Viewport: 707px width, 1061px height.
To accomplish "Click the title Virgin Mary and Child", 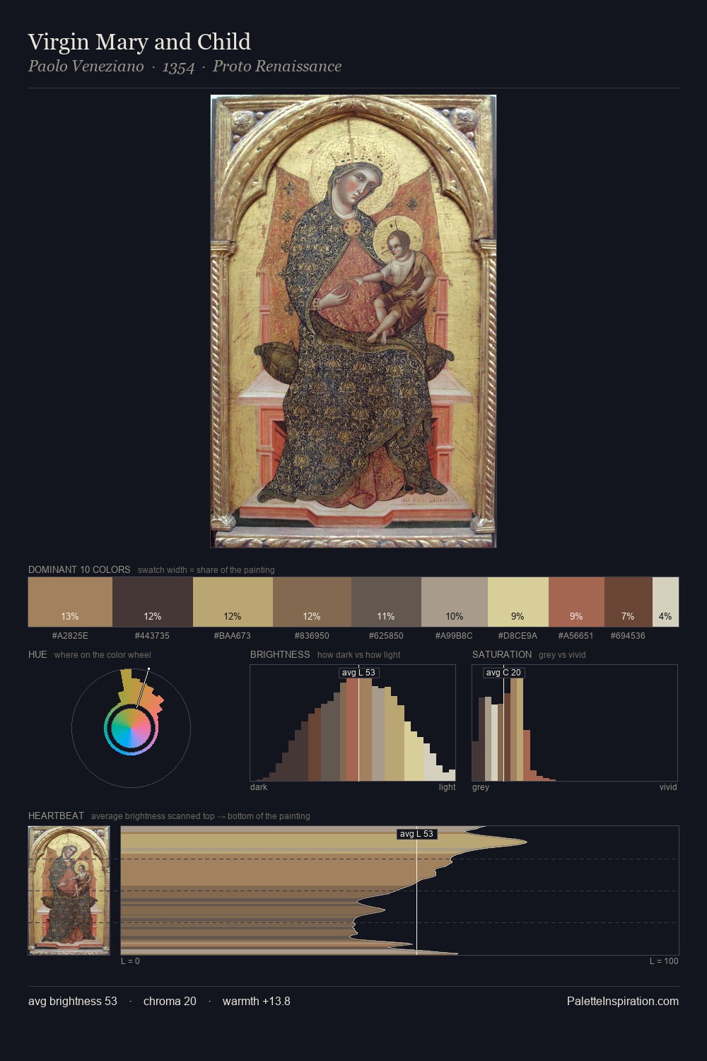I will [x=139, y=42].
